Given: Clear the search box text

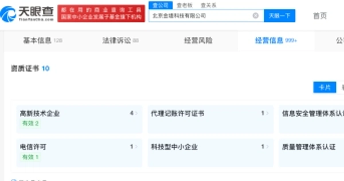Looking at the screenshot, I should point(255,16).
